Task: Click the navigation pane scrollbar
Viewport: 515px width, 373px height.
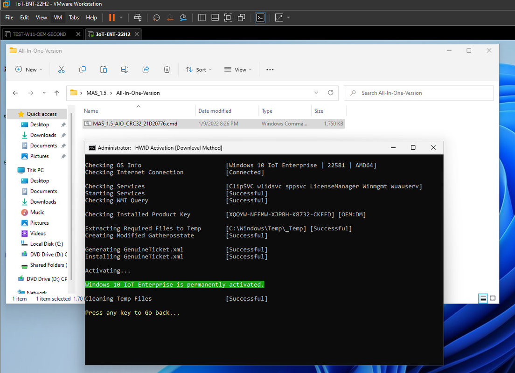Action: 71,197
